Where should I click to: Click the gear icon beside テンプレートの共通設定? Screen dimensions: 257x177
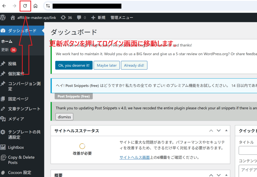3,132
